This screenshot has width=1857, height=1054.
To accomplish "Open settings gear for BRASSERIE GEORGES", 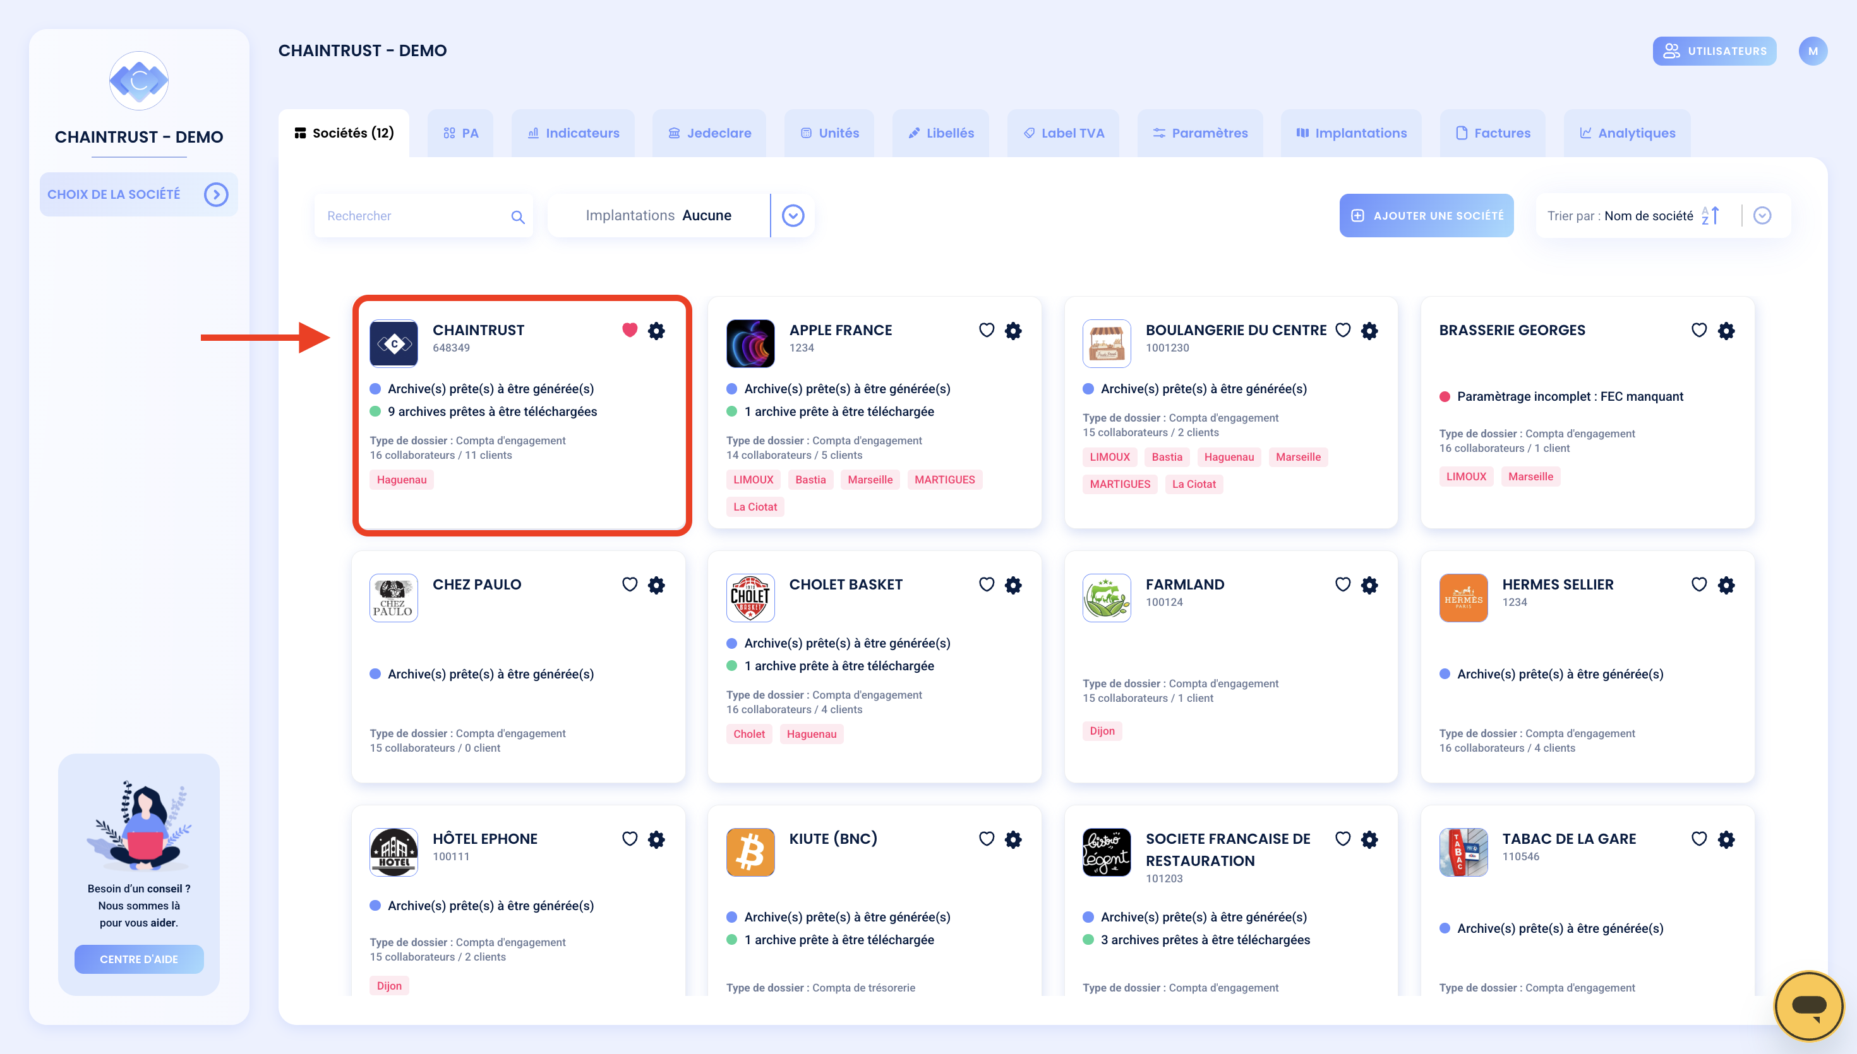I will coord(1726,331).
